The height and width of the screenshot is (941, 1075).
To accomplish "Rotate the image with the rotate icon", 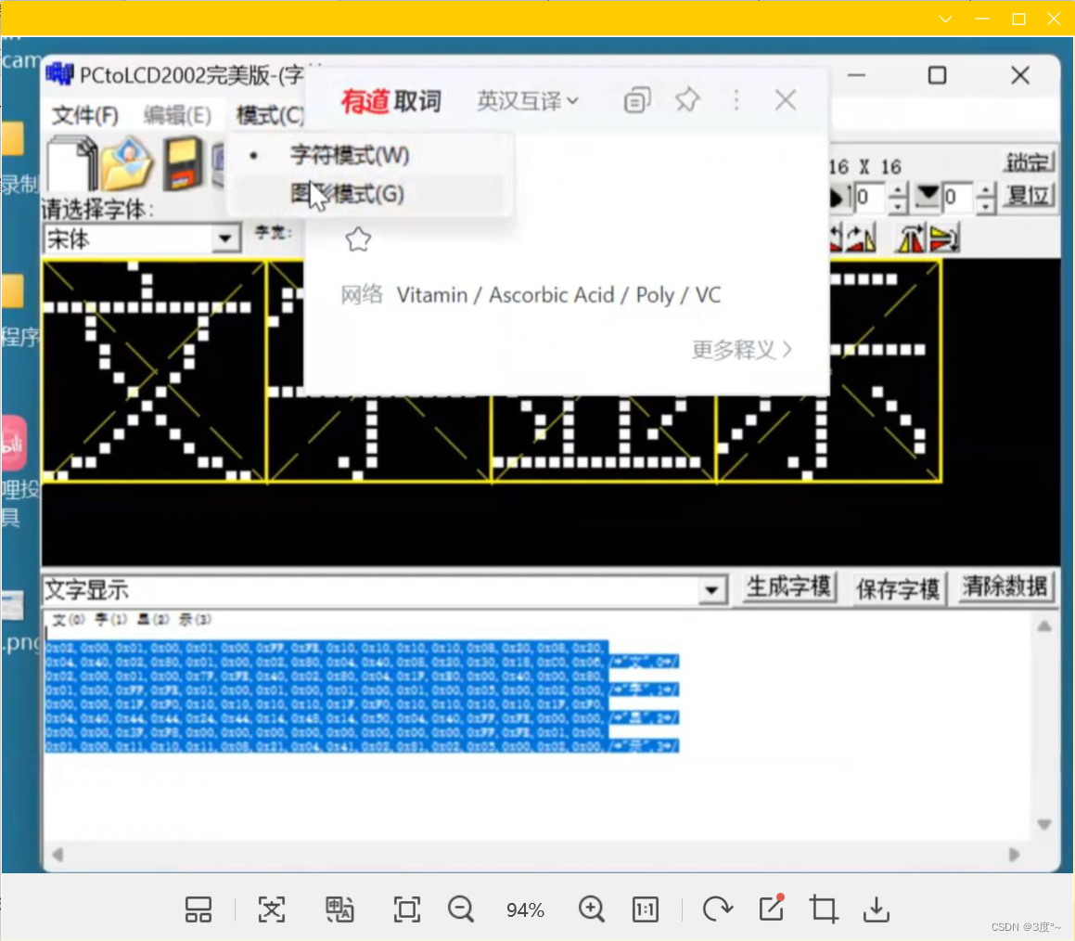I will pos(718,909).
